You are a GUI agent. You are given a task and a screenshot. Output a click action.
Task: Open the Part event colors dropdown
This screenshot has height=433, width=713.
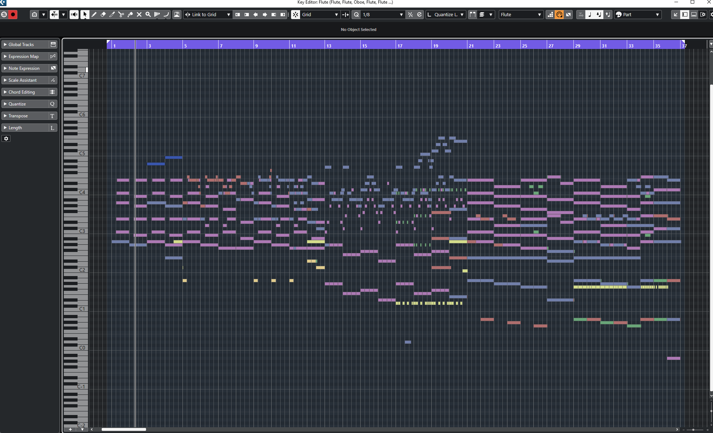click(638, 14)
